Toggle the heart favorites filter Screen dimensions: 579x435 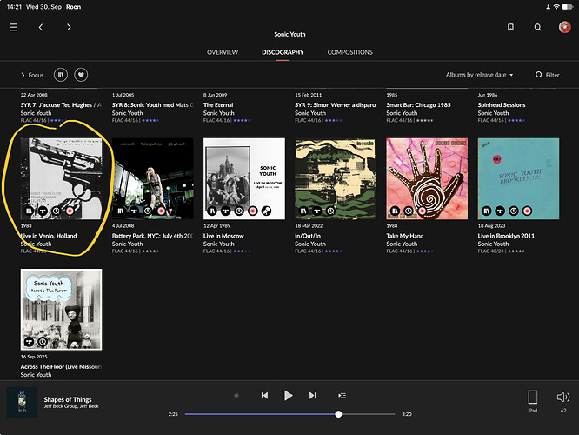click(x=81, y=75)
